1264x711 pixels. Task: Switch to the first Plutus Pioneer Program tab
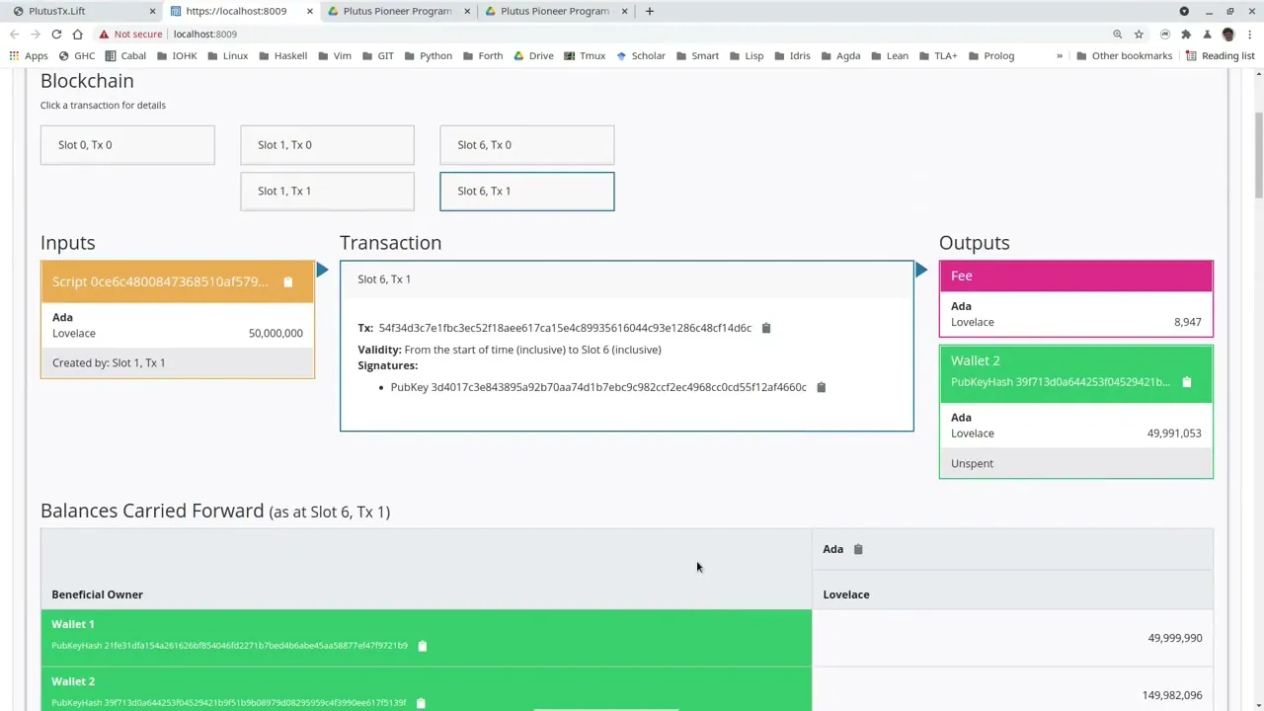coord(397,11)
